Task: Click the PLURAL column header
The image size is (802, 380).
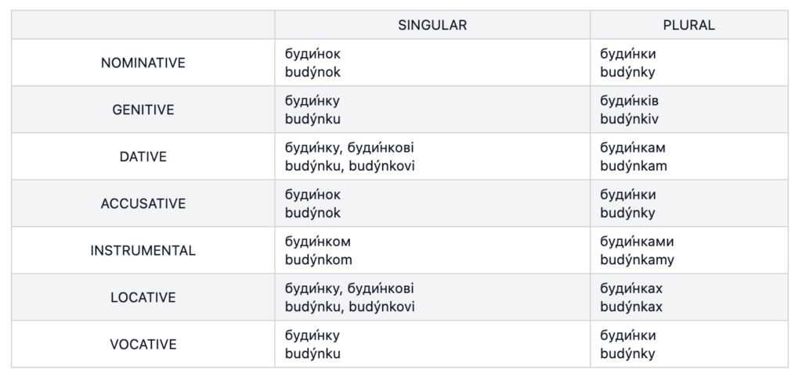Action: 688,25
